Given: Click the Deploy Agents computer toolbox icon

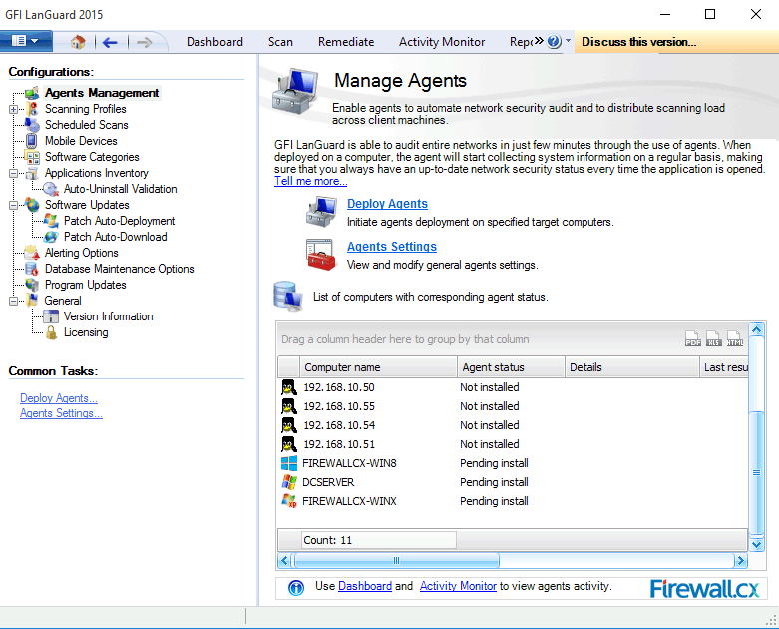Looking at the screenshot, I should [x=321, y=211].
